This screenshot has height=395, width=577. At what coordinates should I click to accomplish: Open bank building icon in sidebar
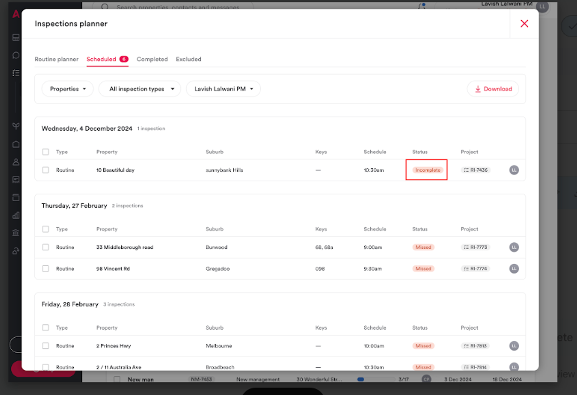pos(16,233)
